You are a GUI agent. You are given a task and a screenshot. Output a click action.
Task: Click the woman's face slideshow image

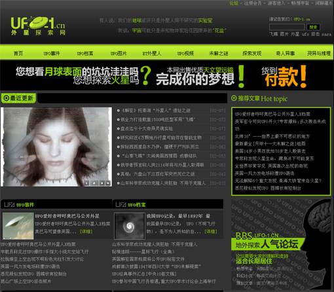click(x=56, y=147)
